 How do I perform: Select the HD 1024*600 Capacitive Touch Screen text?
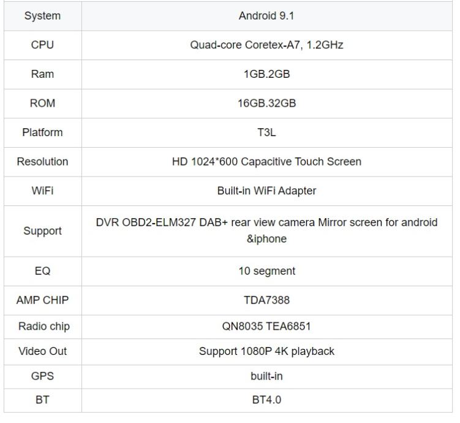266,162
